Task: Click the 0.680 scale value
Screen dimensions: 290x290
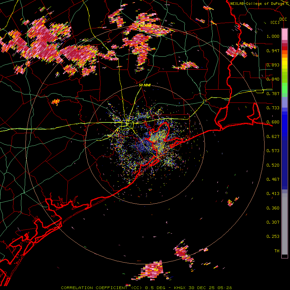Action: [273, 122]
